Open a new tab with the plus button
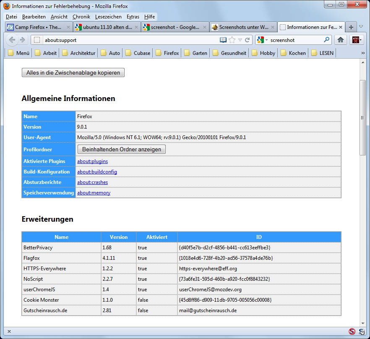Screen dimensions: 370x339 351,27
